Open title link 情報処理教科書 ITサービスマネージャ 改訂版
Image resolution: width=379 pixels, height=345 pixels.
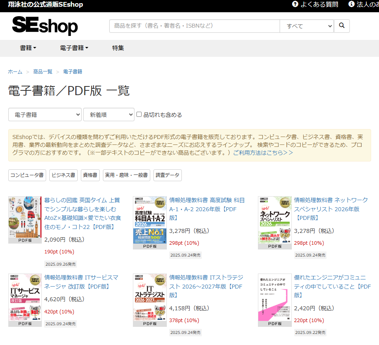click(x=81, y=282)
